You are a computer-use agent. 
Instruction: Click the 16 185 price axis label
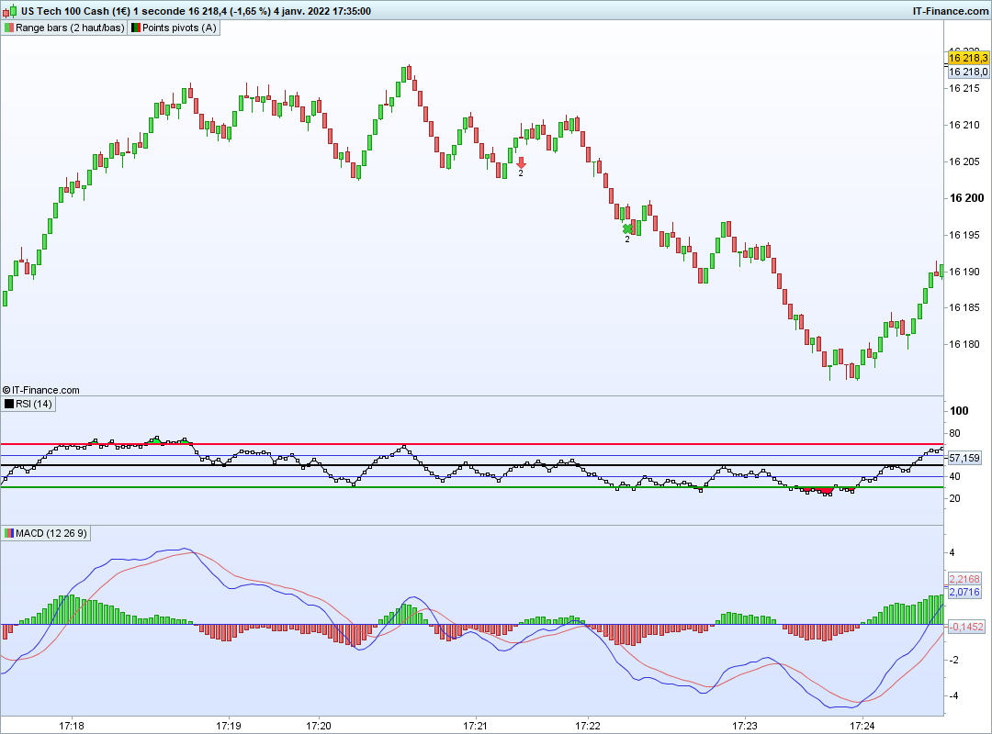coord(964,308)
